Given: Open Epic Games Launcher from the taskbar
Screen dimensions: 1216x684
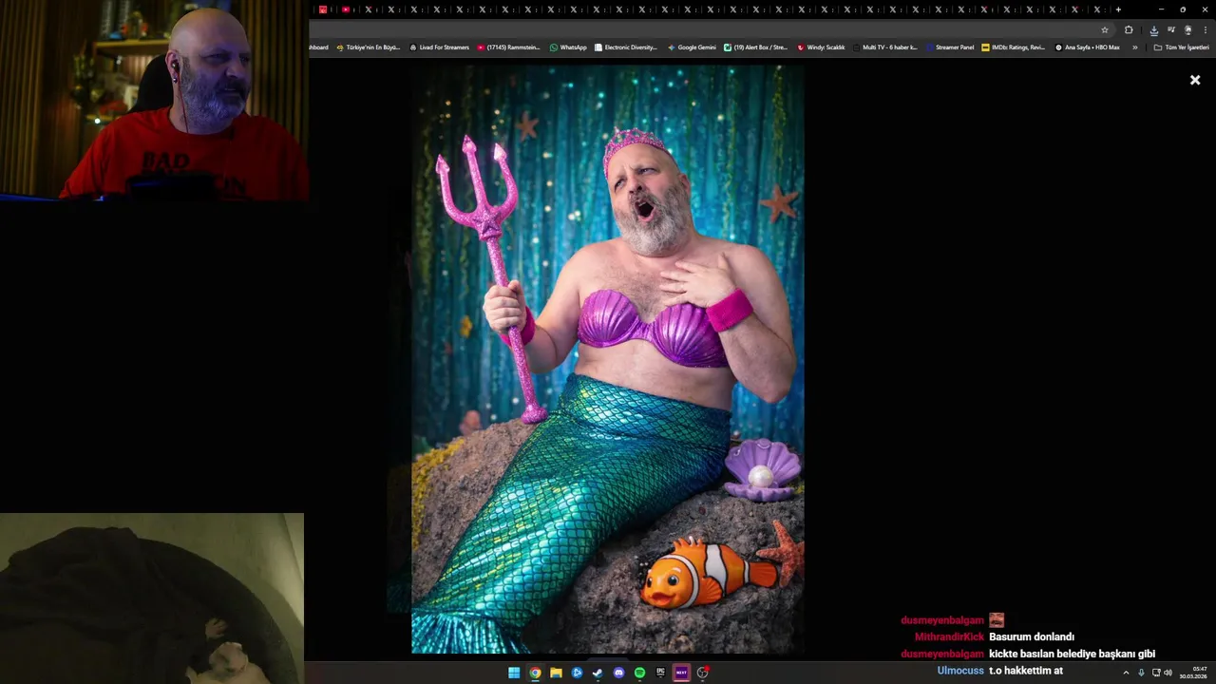Looking at the screenshot, I should pyautogui.click(x=660, y=673).
